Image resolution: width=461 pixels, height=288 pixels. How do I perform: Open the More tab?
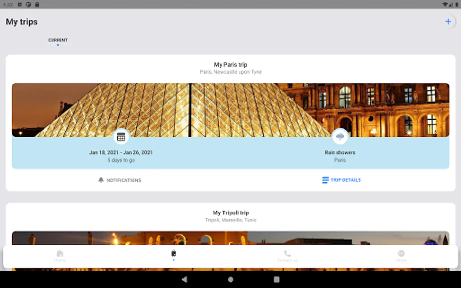[x=401, y=256]
